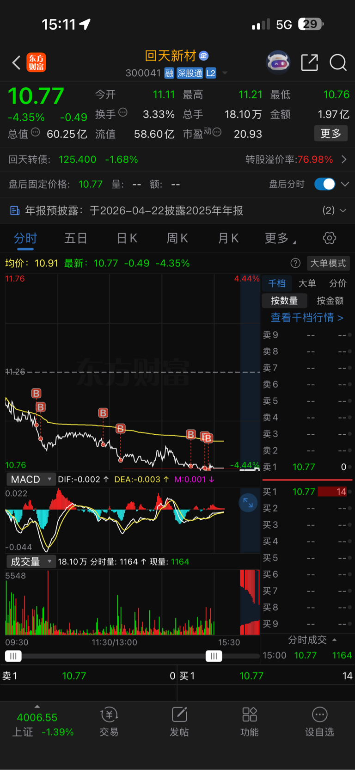Tap the 转股溢价率 76.98% text

coord(289,160)
